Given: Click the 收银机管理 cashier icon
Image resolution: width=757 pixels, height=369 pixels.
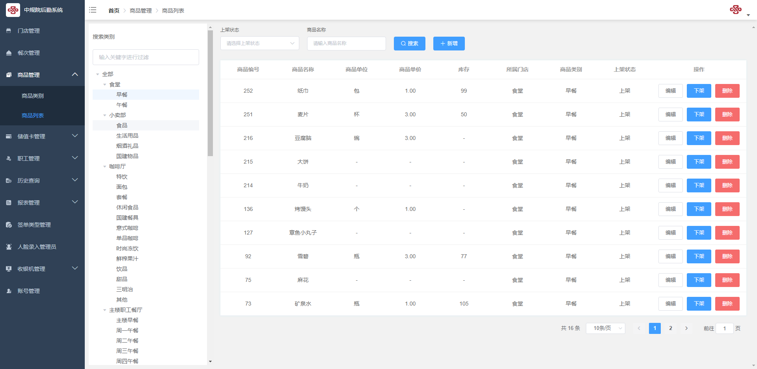Looking at the screenshot, I should point(9,268).
